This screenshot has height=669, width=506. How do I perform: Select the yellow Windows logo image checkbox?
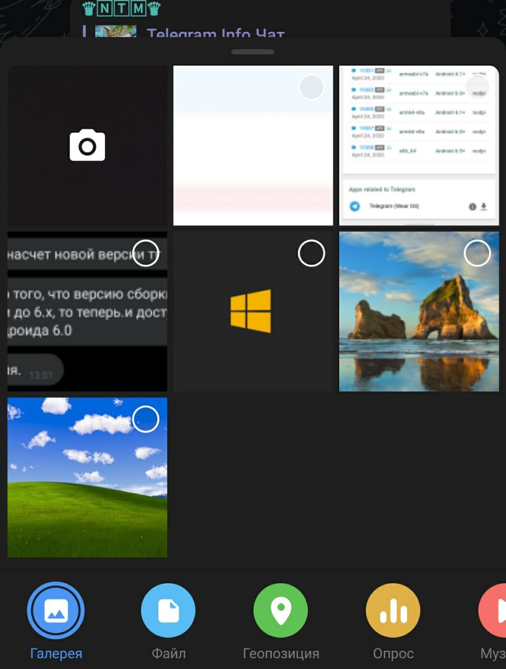point(312,253)
